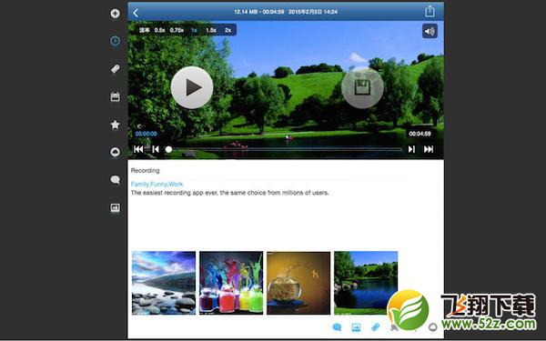This screenshot has height=341, width=546.
Task: Click the playback progress slider knob
Action: [x=168, y=150]
